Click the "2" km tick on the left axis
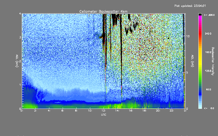Screen dimensions: 218x136 (20, 61)
